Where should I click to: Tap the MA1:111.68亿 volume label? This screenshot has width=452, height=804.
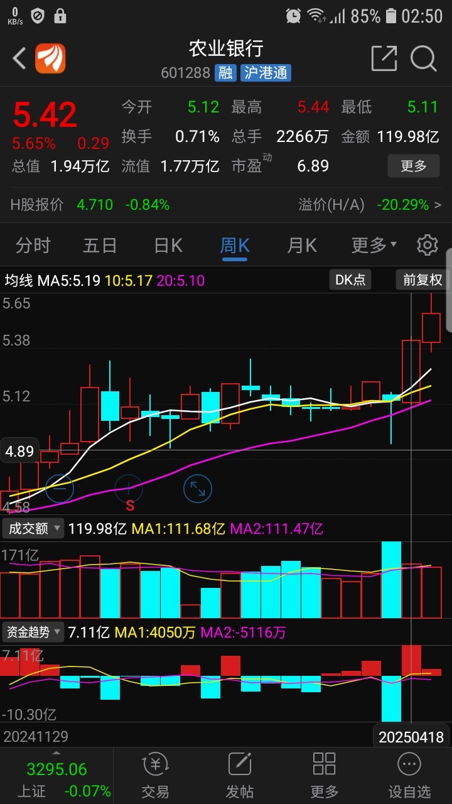pyautogui.click(x=178, y=529)
